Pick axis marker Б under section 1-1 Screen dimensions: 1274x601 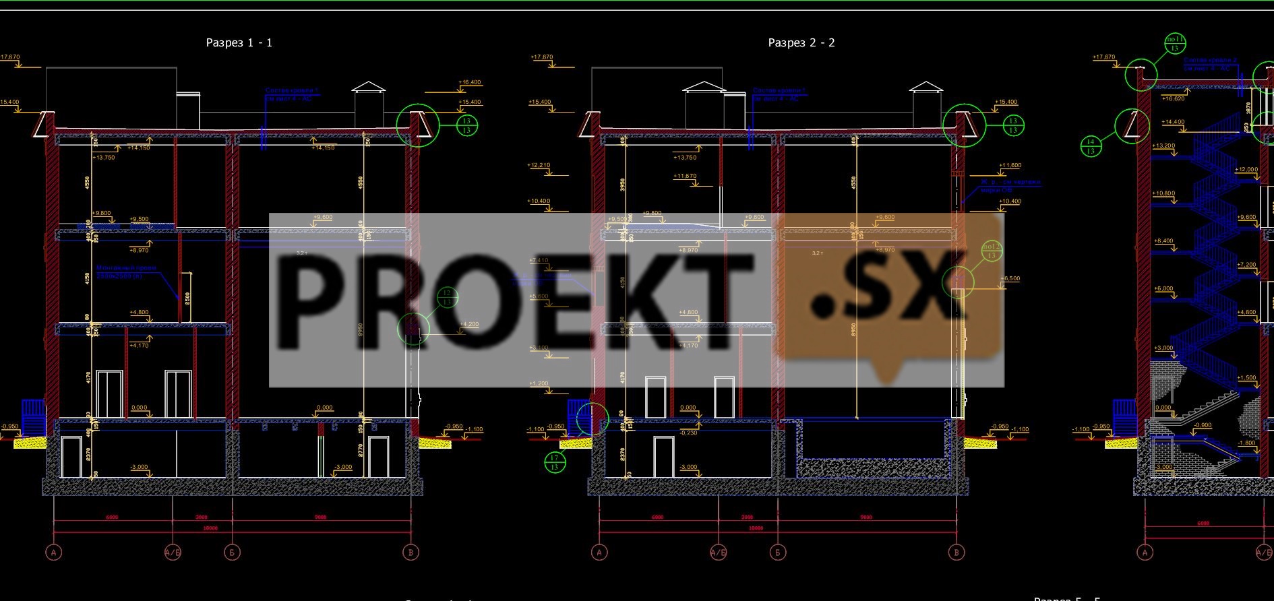[x=233, y=552]
